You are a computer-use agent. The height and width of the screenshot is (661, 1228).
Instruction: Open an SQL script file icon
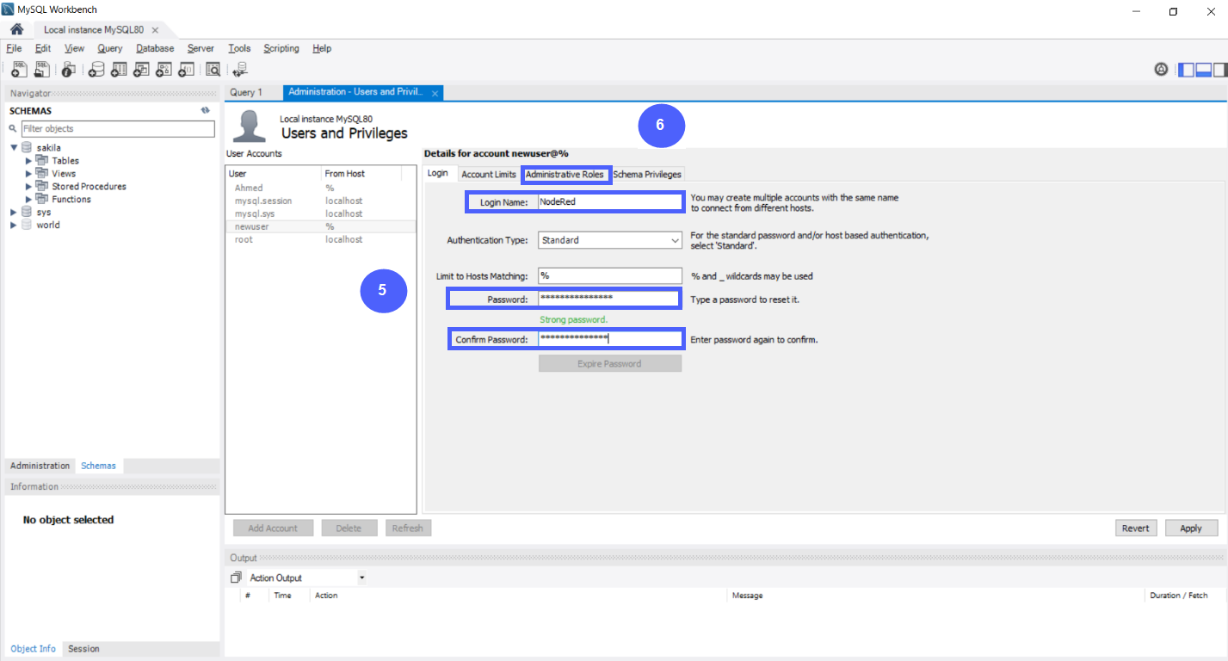point(41,70)
